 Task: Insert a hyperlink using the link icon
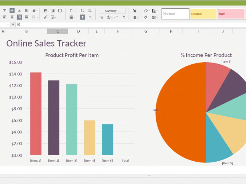[x=46, y=17]
